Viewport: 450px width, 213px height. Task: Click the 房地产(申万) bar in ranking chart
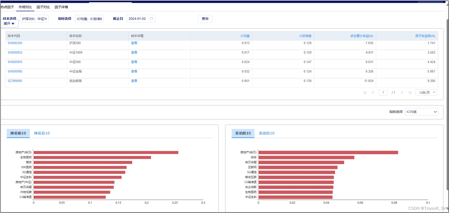[x=106, y=152]
